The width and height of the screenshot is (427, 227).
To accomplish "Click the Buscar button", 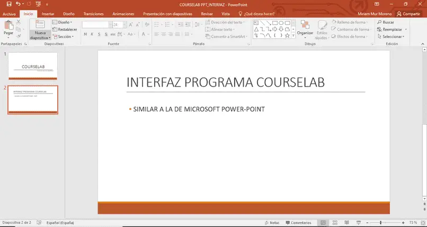I will [386, 22].
